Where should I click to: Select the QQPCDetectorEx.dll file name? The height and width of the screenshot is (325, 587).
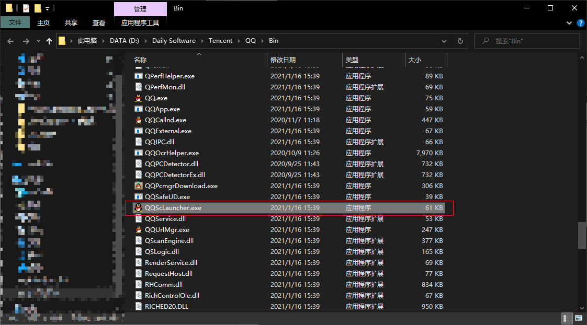pyautogui.click(x=175, y=175)
